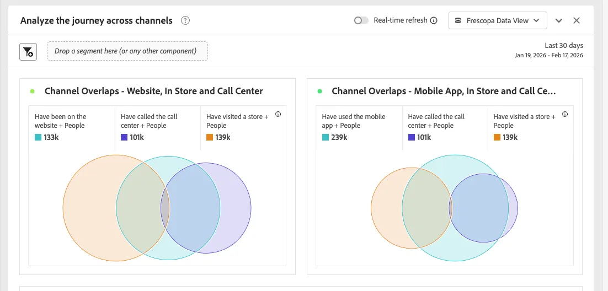Toggle the Real-time refresh switch
This screenshot has width=608, height=291.
361,20
